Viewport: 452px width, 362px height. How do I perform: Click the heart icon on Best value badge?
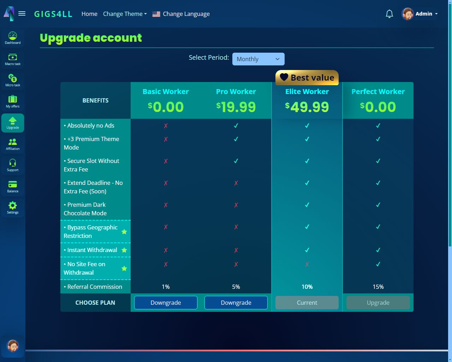[x=284, y=77]
